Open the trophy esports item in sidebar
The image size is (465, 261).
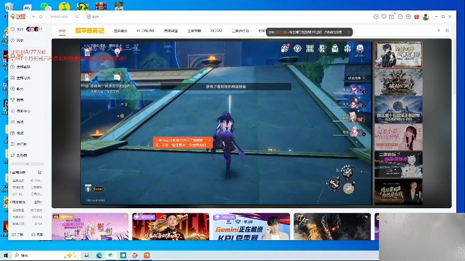pos(17,100)
